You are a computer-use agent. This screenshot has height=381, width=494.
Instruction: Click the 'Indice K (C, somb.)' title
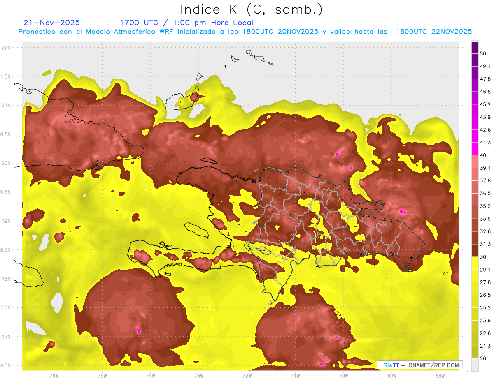coord(252,9)
